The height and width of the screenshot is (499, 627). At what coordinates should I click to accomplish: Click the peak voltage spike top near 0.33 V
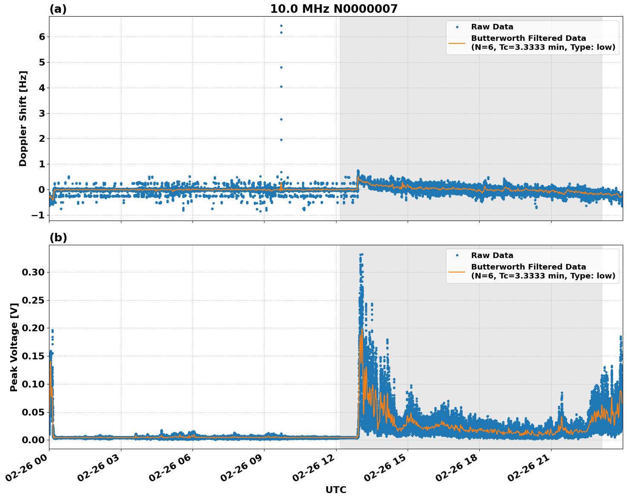[361, 255]
